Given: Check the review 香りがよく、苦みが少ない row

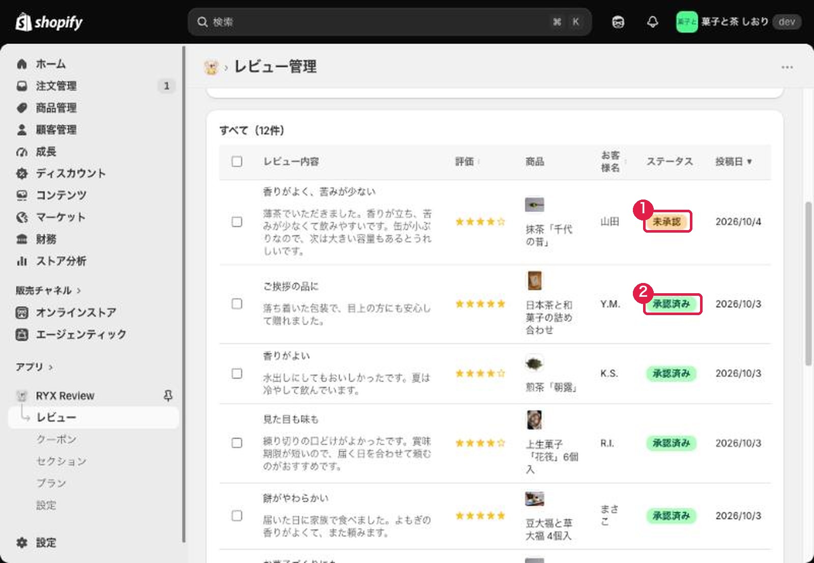Looking at the screenshot, I should click(x=237, y=222).
